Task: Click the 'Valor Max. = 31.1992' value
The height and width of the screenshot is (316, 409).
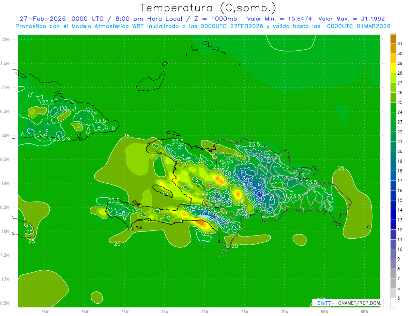Action: [x=352, y=19]
